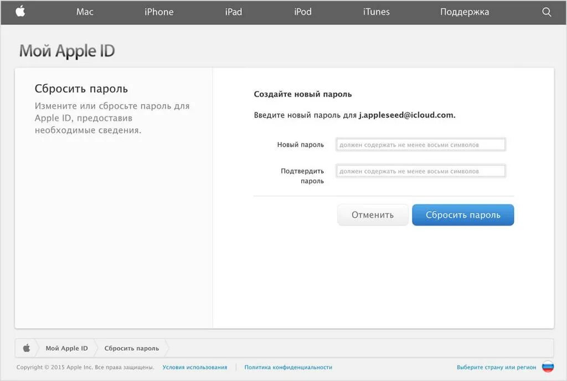Focus the Новый пароль input field
Screen dimensions: 567x381
point(421,145)
